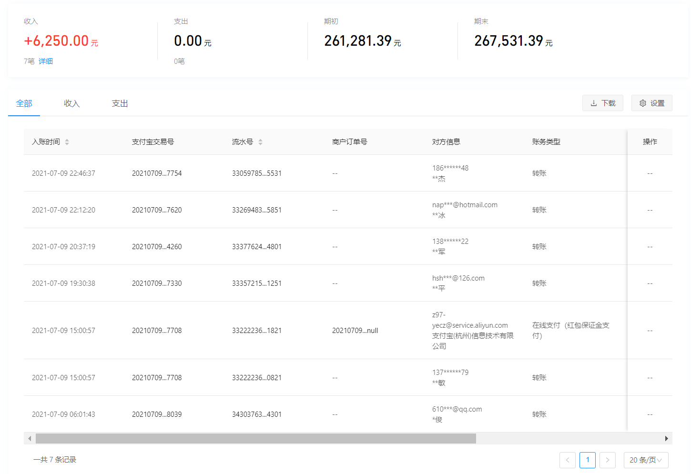Click the horizontal table scrollbar thumb
The height and width of the screenshot is (474, 691).
point(255,438)
